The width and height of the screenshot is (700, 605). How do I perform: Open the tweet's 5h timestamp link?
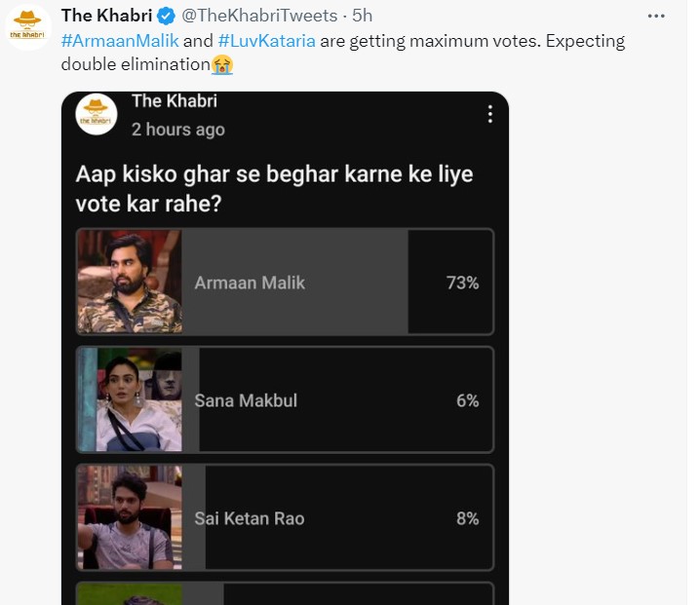[x=362, y=16]
